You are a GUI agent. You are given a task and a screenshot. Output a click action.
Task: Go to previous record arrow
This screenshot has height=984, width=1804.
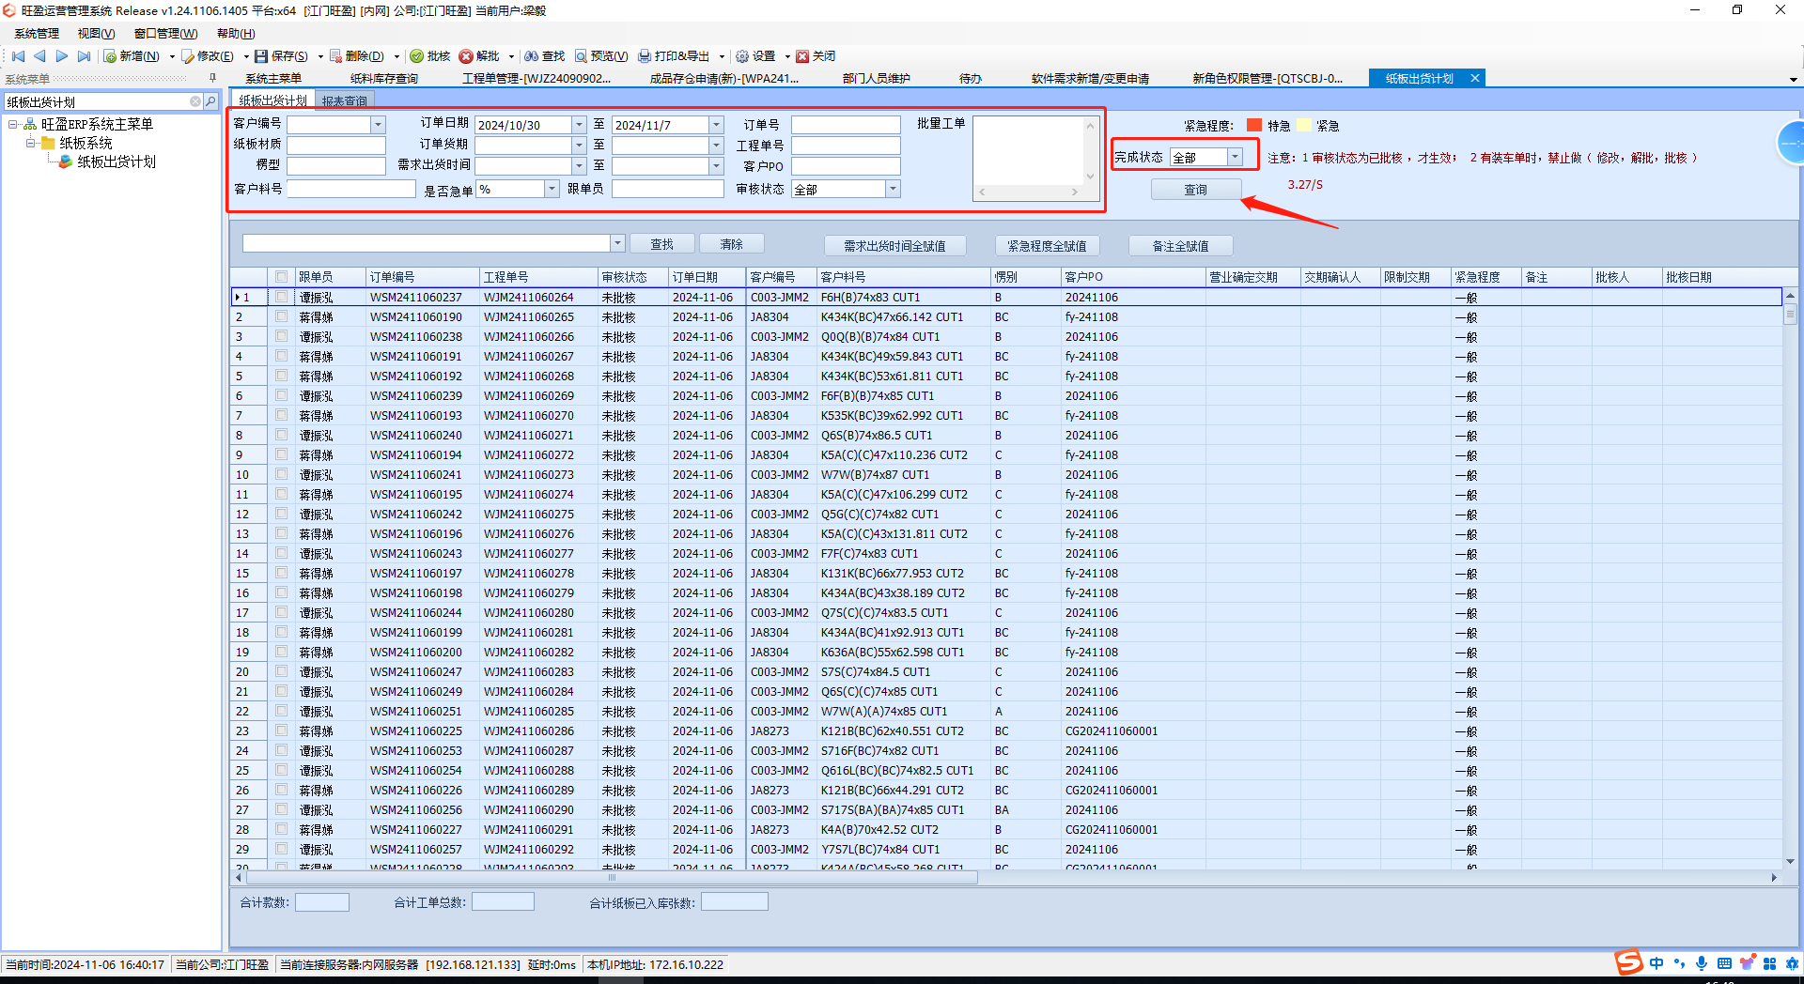[40, 56]
